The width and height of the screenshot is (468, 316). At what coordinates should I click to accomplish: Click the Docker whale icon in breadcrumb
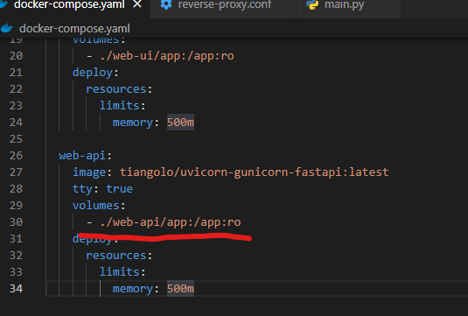pyautogui.click(x=7, y=29)
